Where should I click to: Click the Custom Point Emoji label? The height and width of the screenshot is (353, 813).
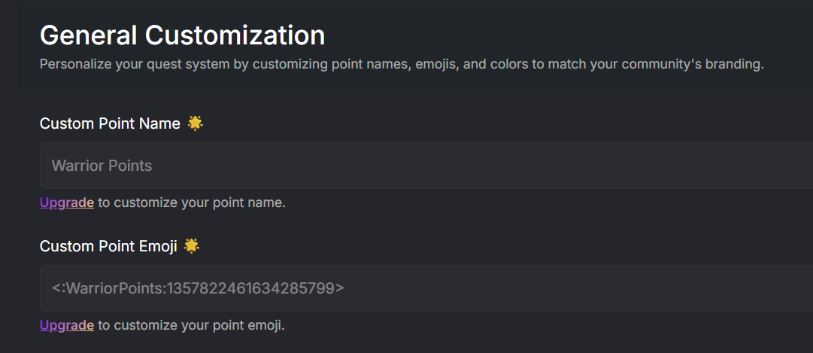108,246
